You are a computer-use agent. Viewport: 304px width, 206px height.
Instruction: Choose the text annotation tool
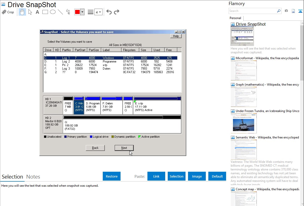(37, 12)
